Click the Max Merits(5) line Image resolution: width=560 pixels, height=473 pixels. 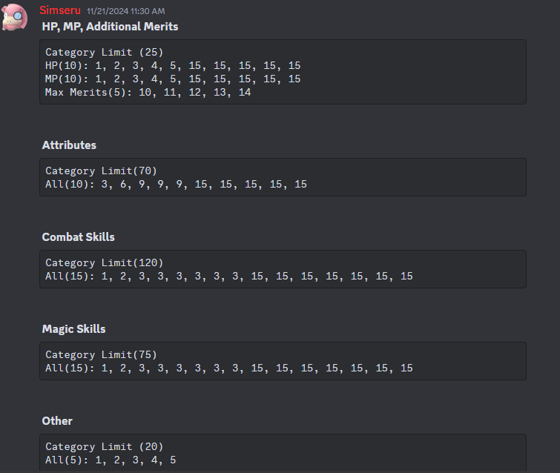click(x=148, y=93)
